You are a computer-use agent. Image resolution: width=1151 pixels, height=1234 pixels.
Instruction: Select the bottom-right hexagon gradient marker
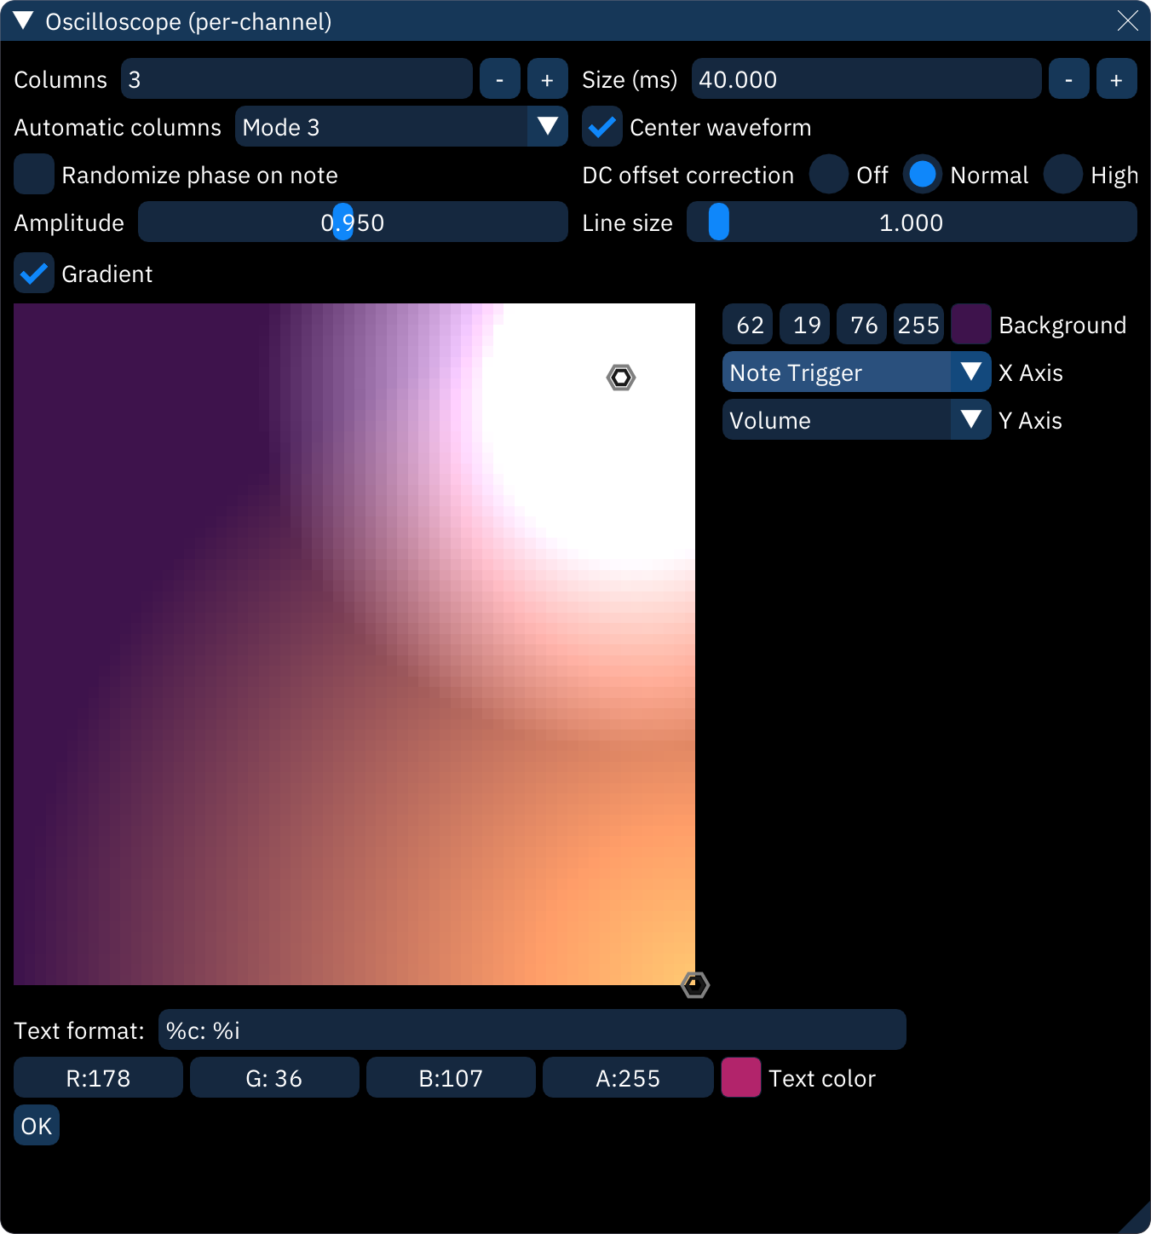694,984
